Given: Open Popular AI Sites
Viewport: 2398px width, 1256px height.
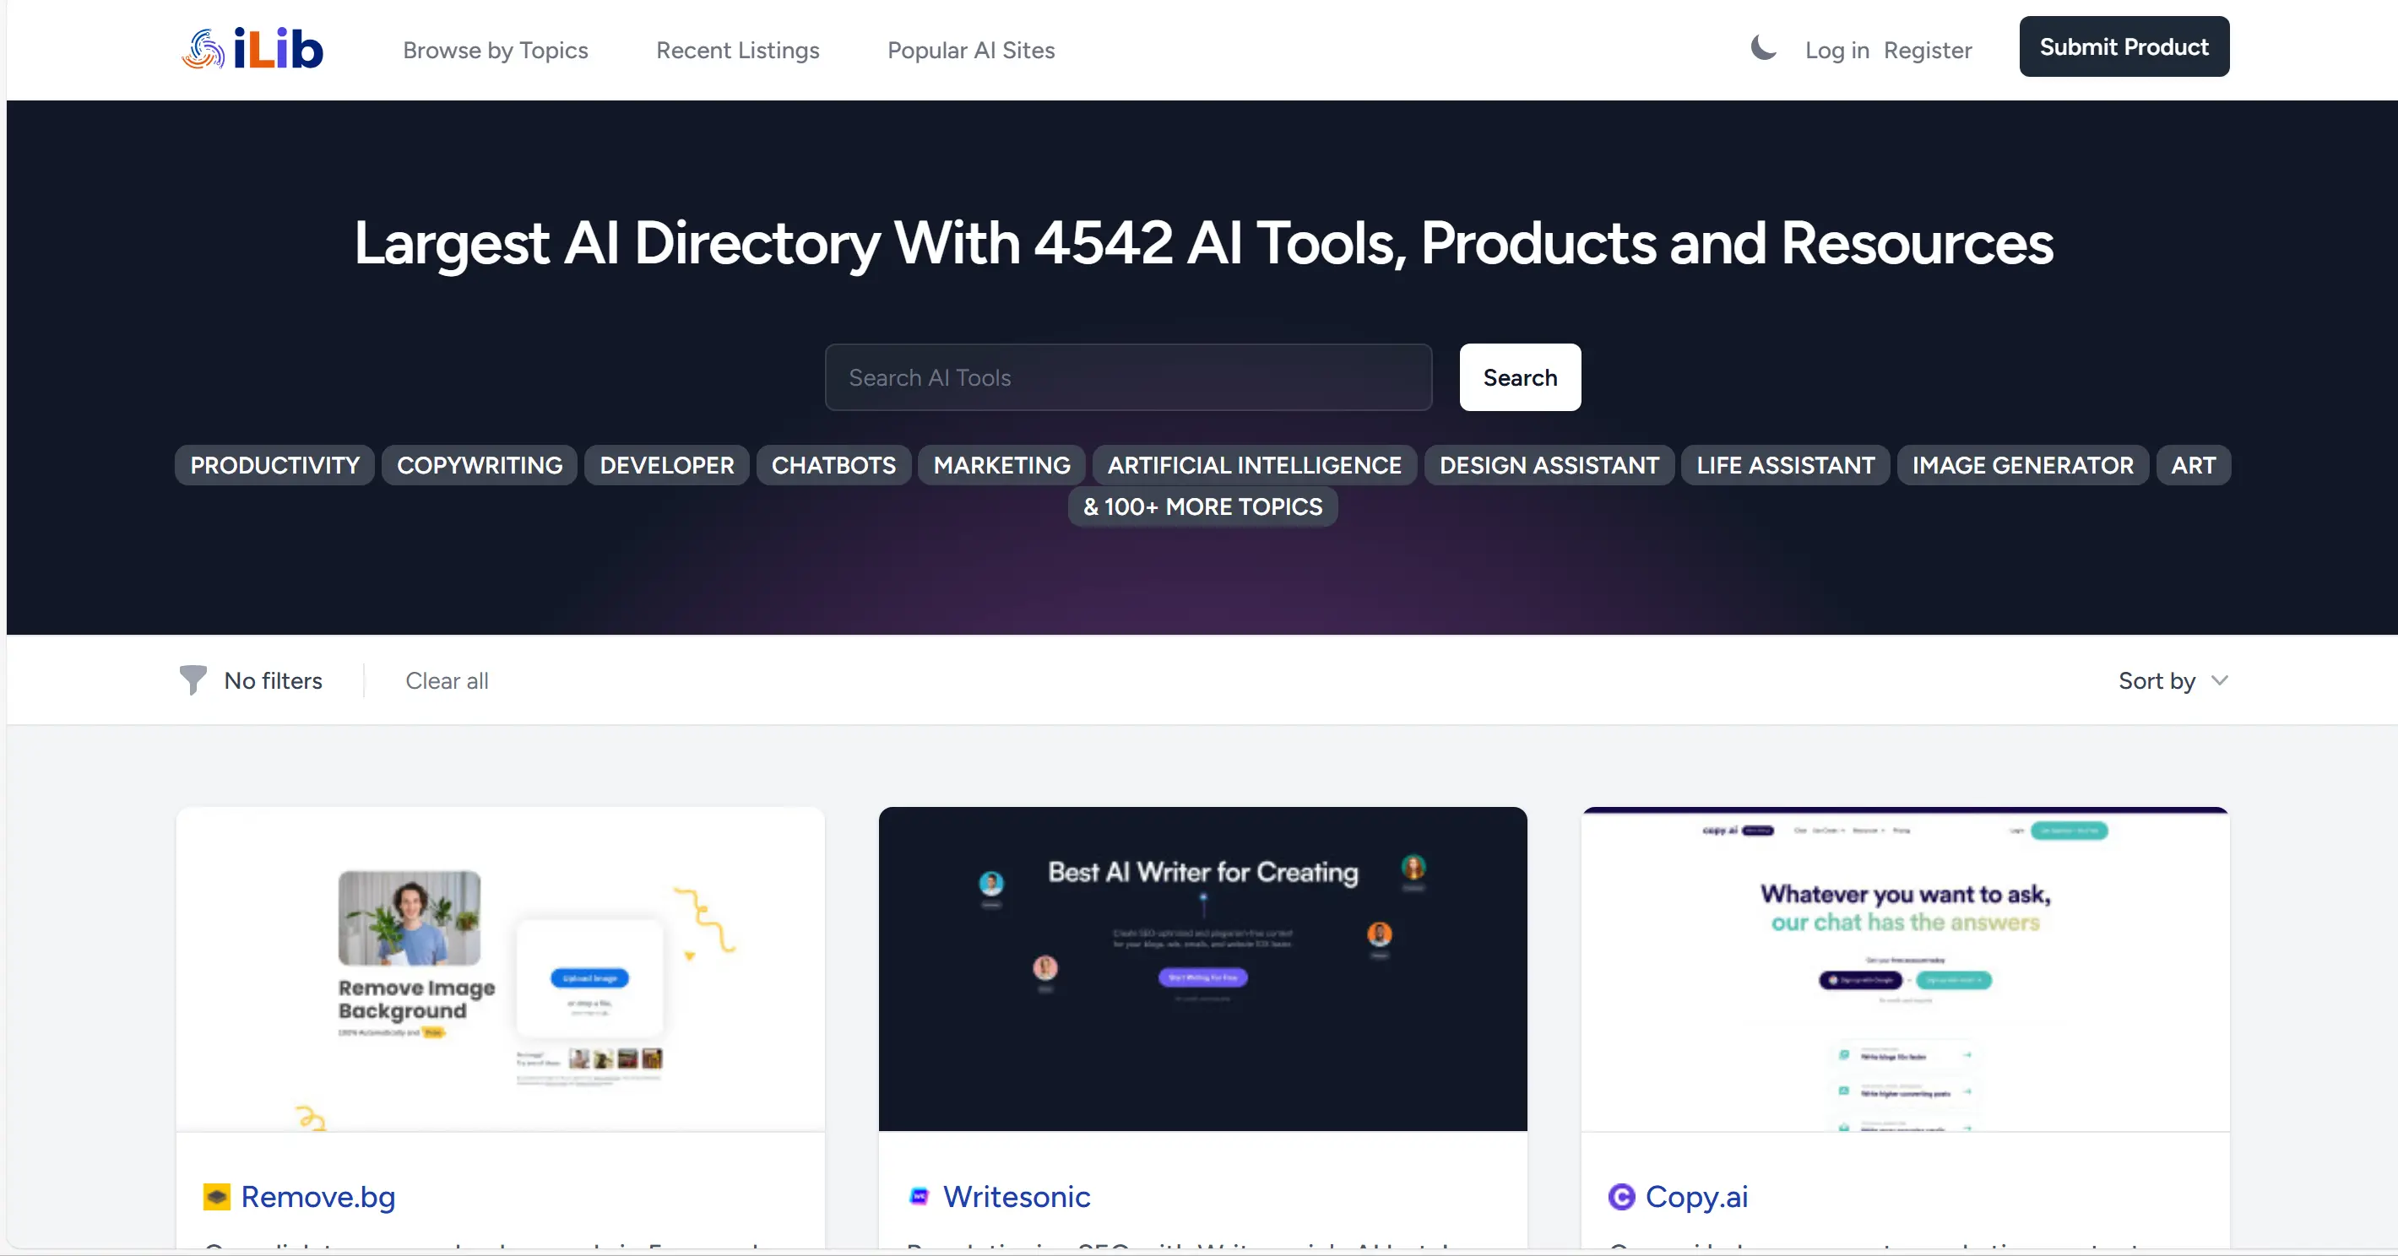Looking at the screenshot, I should coord(971,51).
